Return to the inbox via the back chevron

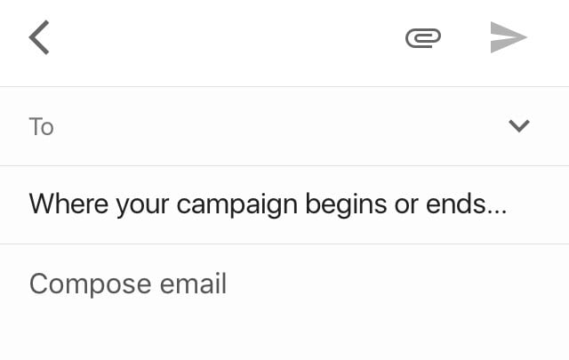[39, 38]
